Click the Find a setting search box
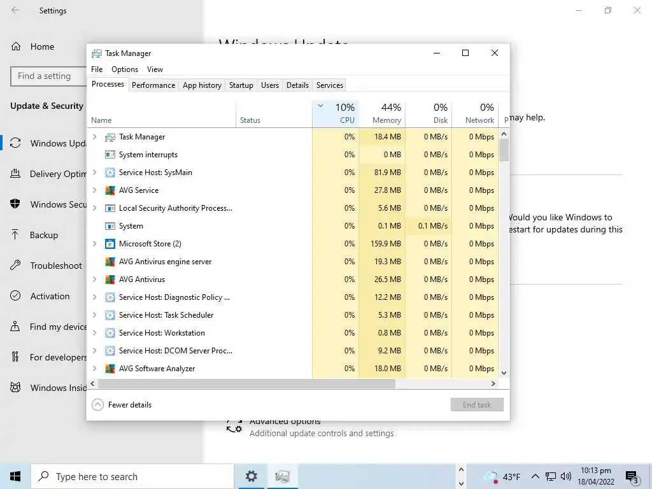 point(48,76)
